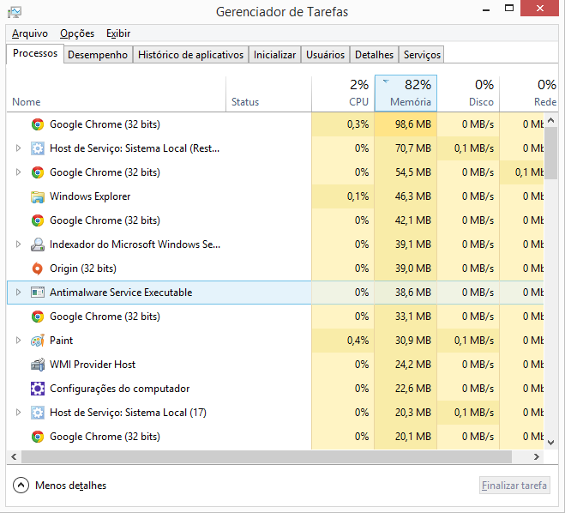
Task: Switch to Histórico de aplicativos tab
Action: point(190,55)
